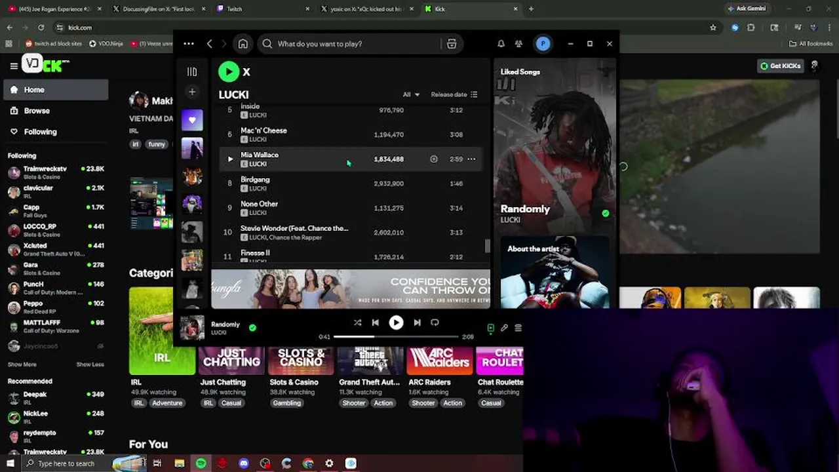Screen dimensions: 839x472
Task: Select the Stevie Wonder track title
Action: pos(294,228)
